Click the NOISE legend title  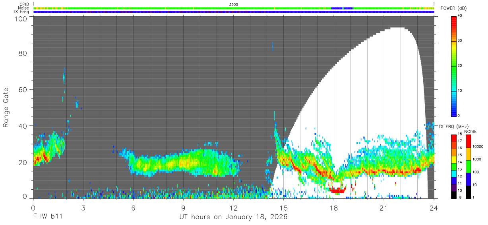[x=470, y=131]
